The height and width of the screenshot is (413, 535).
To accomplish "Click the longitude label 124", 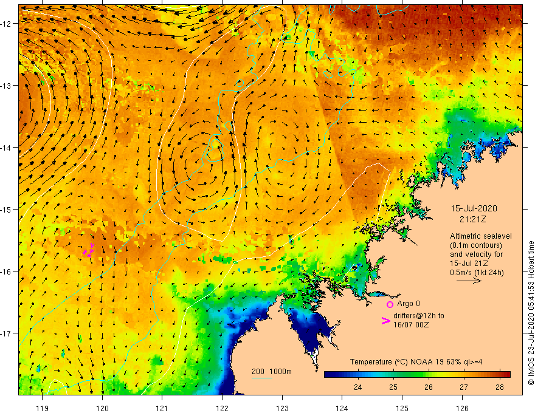I will point(342,408).
